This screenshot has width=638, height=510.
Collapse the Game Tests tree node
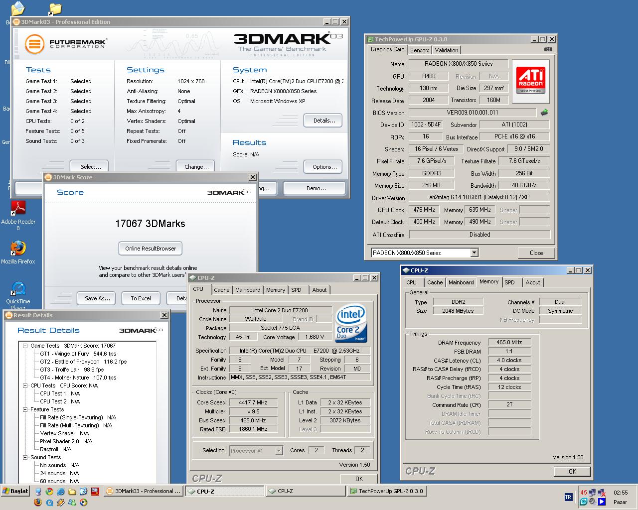point(25,346)
